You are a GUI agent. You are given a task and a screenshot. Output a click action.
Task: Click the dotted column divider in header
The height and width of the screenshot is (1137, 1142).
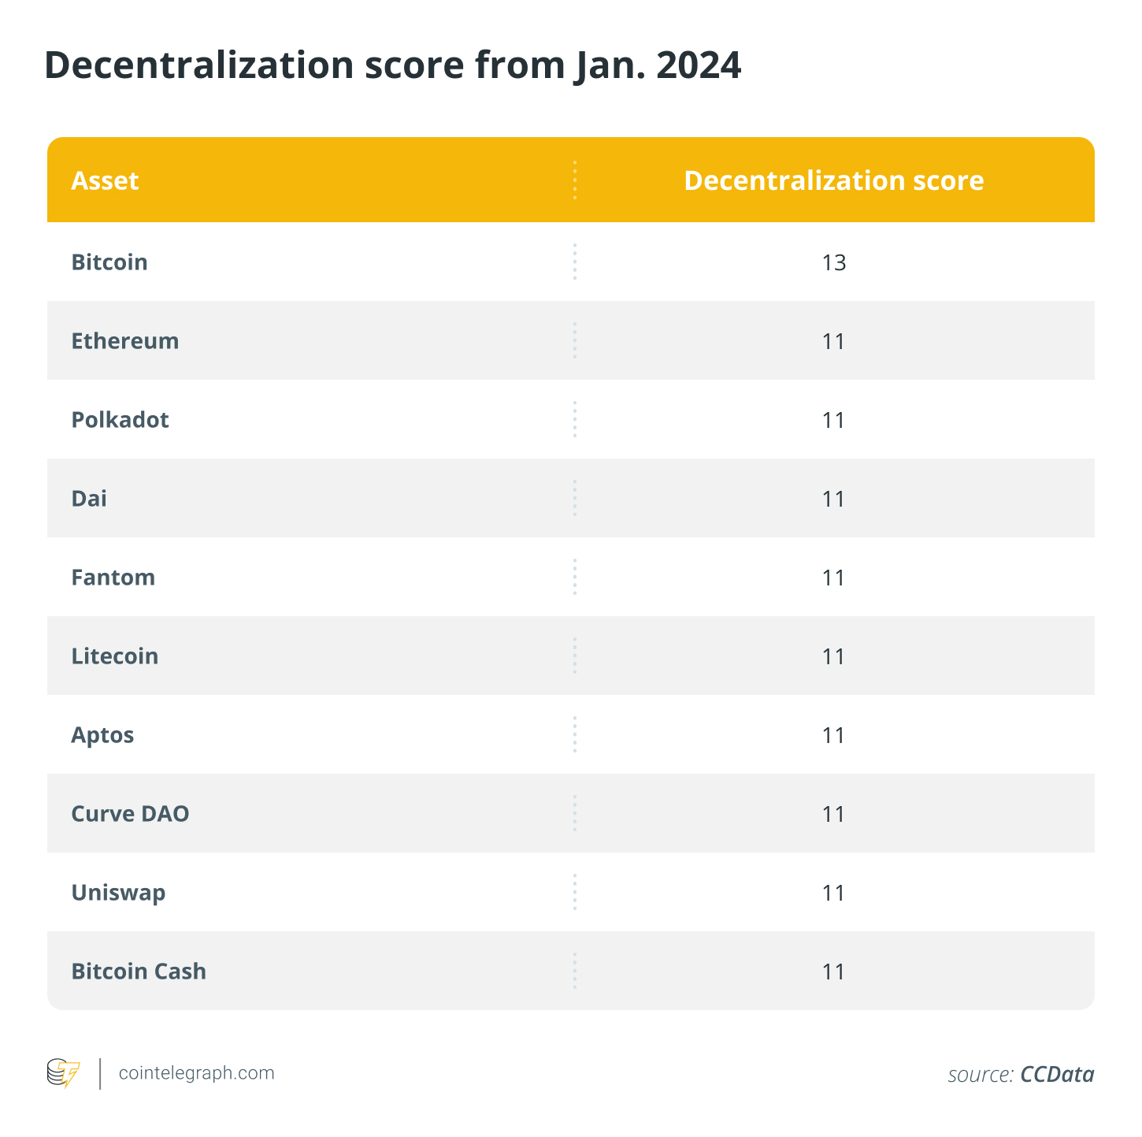click(575, 180)
